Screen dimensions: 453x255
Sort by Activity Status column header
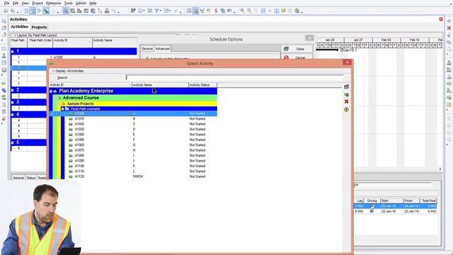202,85
